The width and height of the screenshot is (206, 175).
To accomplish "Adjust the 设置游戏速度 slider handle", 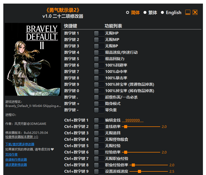I will click(x=139, y=171).
